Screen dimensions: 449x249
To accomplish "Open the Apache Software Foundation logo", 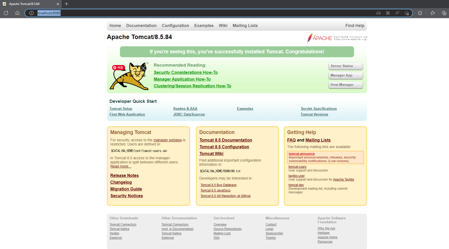I will tap(337, 38).
